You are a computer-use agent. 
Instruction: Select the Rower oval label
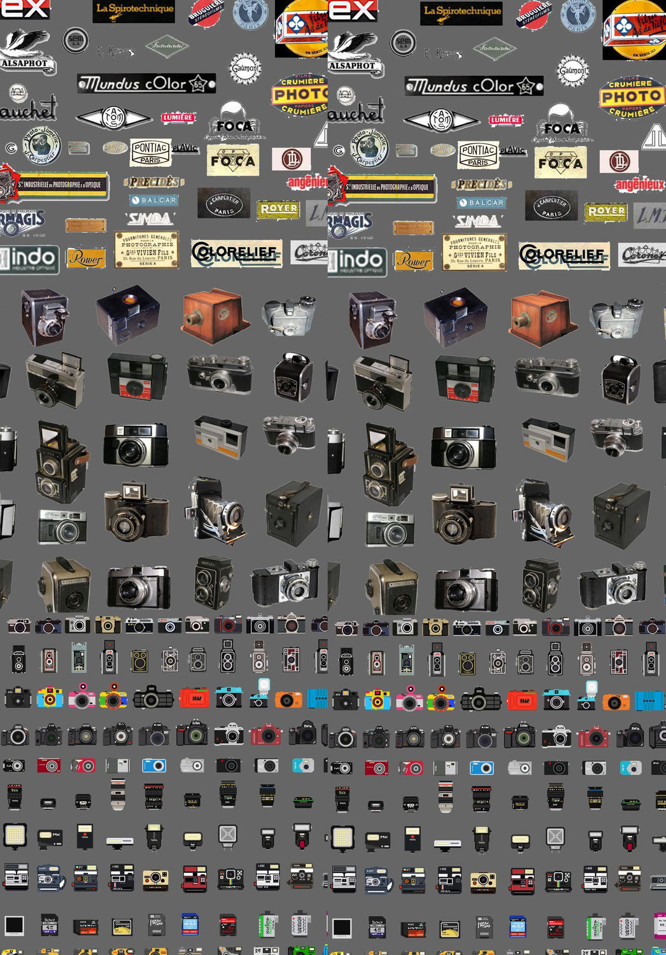pos(87,258)
